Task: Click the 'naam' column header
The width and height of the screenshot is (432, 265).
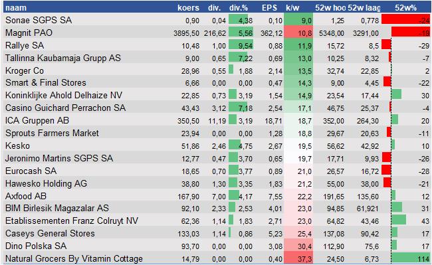Action: pos(16,8)
